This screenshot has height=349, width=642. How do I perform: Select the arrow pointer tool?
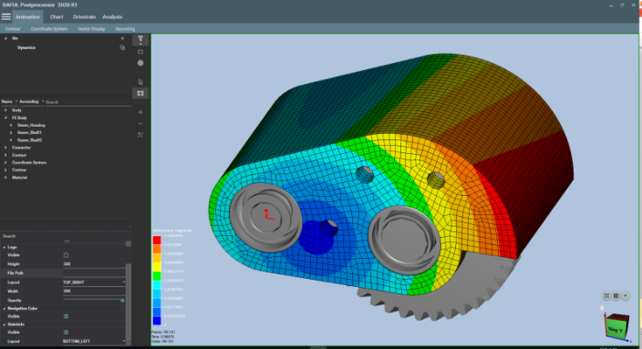coord(140,82)
